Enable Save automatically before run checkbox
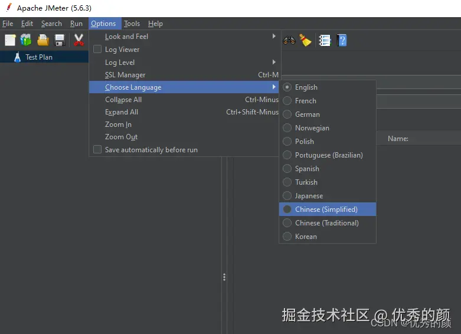 (97, 149)
